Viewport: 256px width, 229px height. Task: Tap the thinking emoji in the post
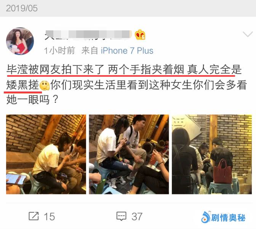pos(45,85)
